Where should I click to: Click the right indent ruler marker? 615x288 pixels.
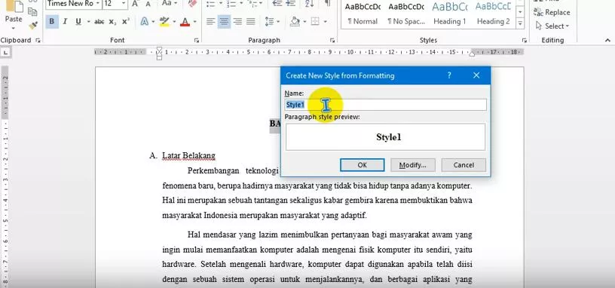(472, 54)
